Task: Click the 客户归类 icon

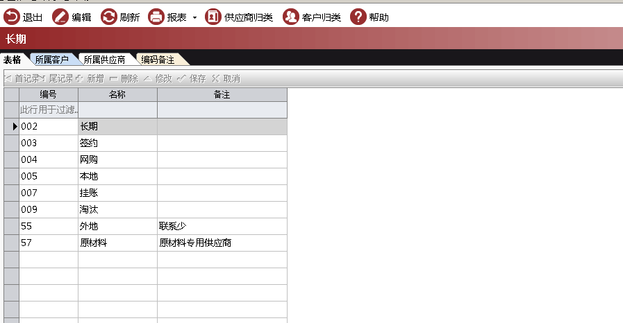Action: tap(291, 17)
